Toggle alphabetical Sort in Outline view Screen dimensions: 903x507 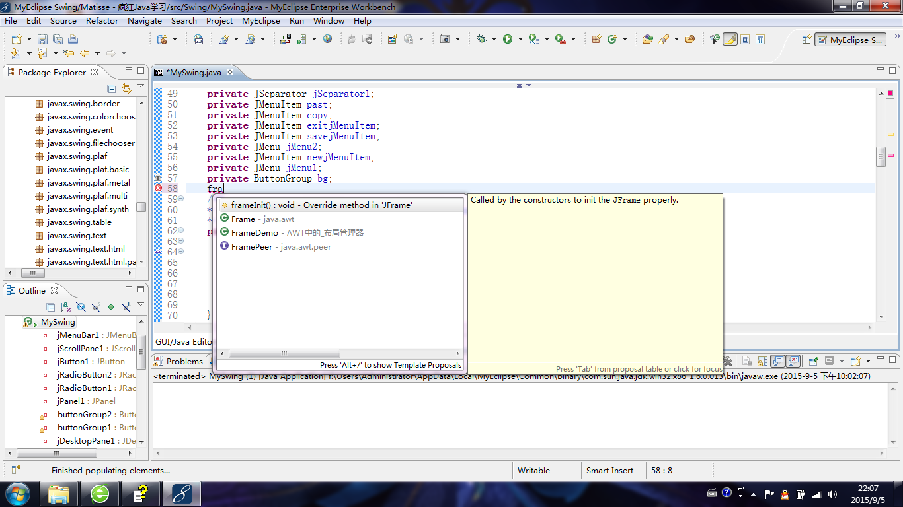click(65, 307)
